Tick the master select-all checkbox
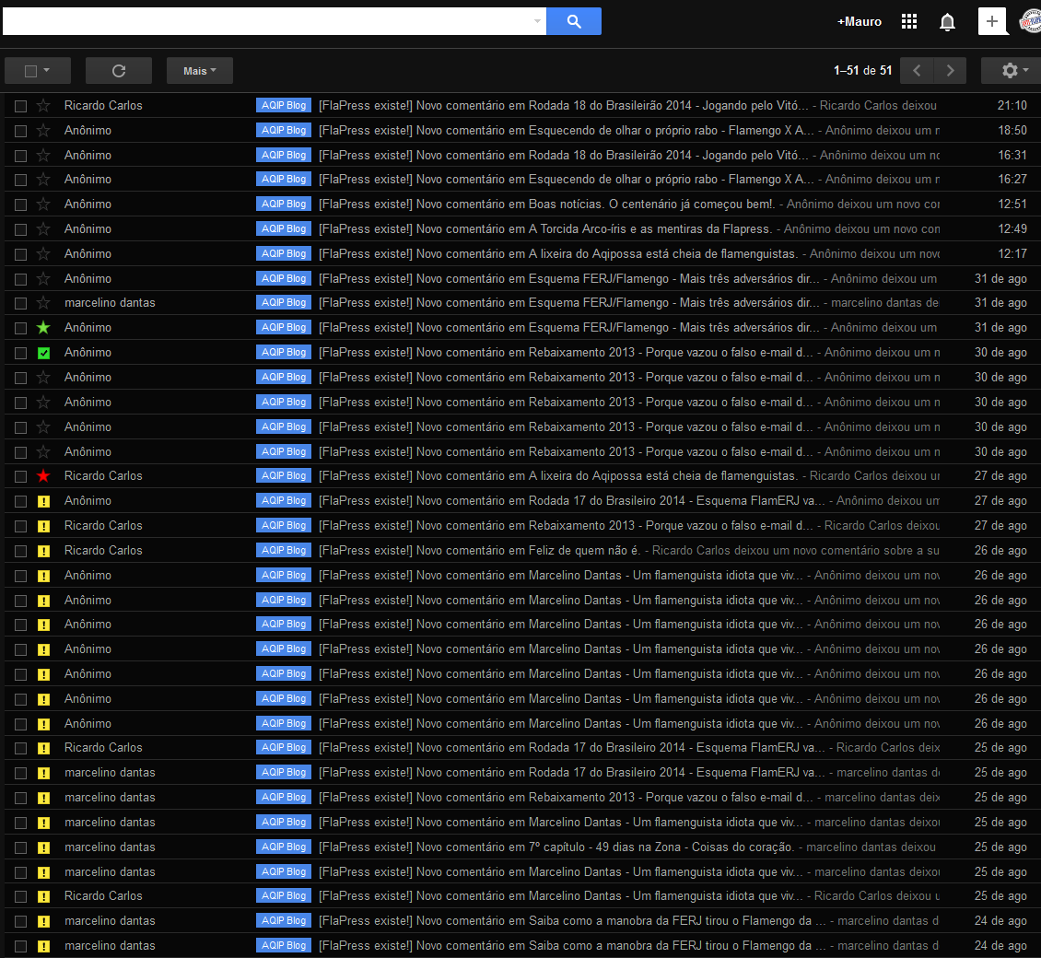Screen dimensions: 1041x958 click(30, 70)
